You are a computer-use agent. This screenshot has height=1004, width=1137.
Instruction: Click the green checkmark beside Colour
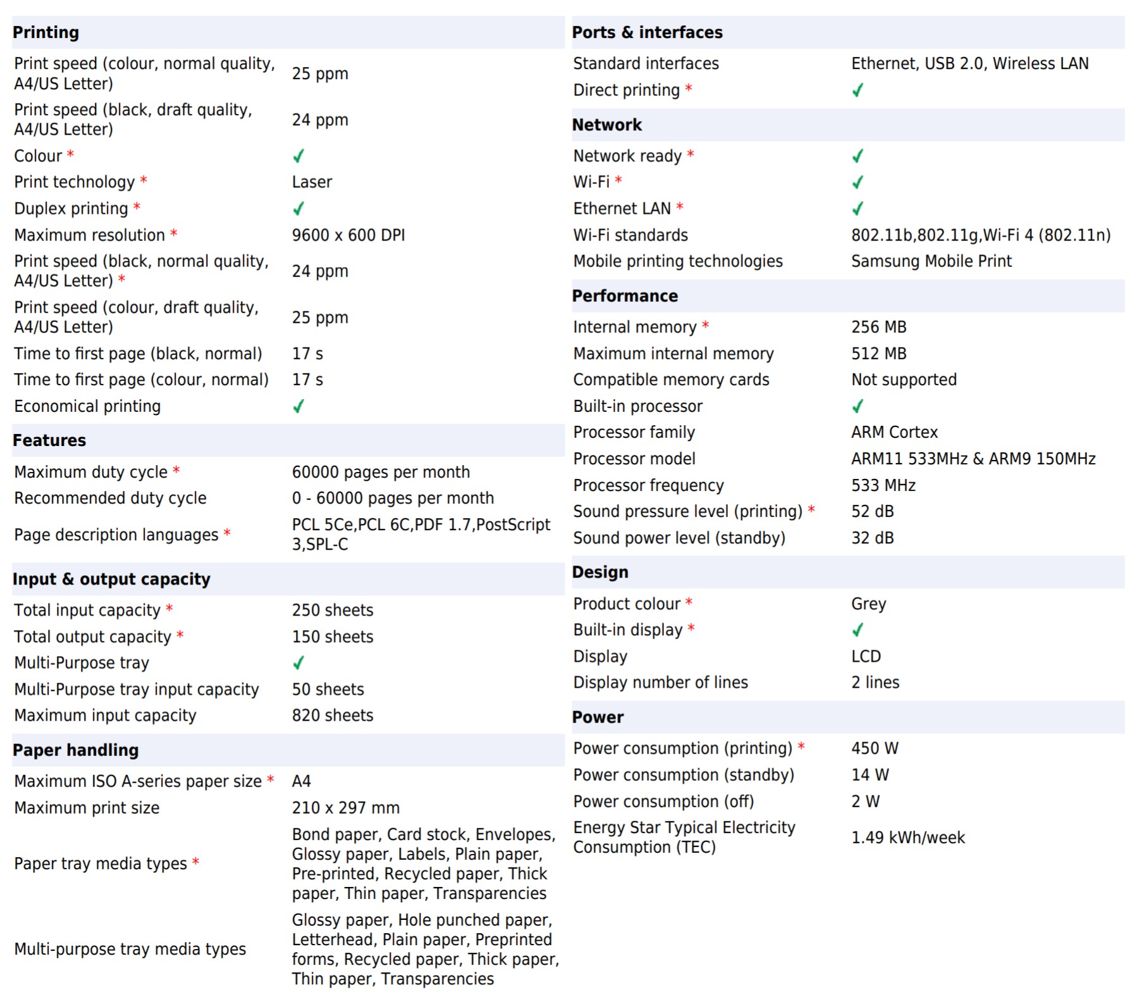pyautogui.click(x=298, y=156)
